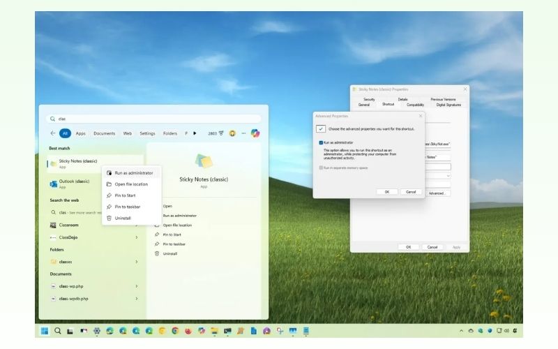
Task: Click OneDrive cloud icon in system tray
Action: tap(471, 331)
